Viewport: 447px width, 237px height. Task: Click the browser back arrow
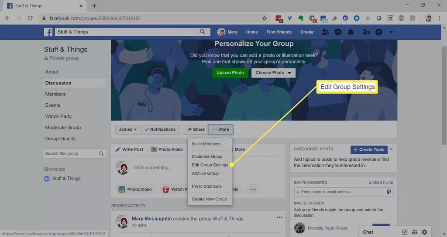tap(8, 18)
